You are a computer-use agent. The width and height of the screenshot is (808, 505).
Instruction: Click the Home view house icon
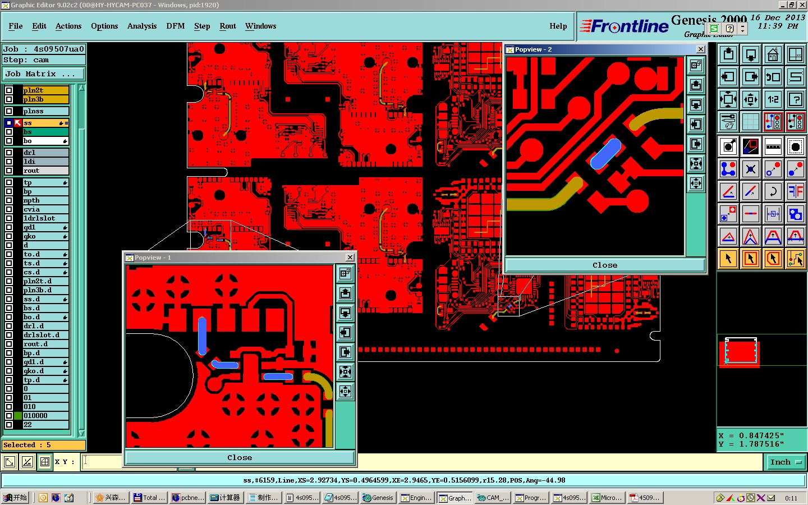point(773,54)
